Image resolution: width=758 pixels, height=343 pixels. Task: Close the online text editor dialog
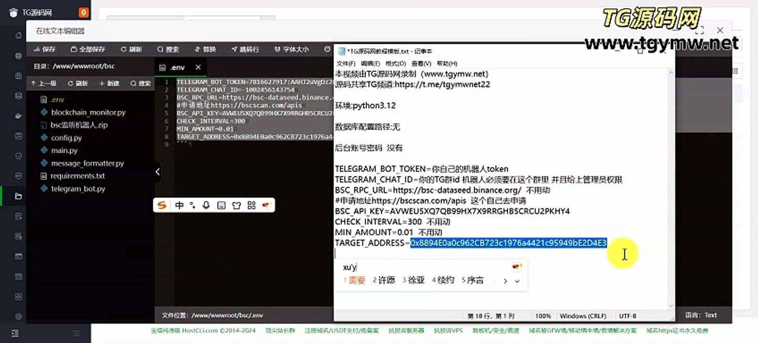pos(720,30)
